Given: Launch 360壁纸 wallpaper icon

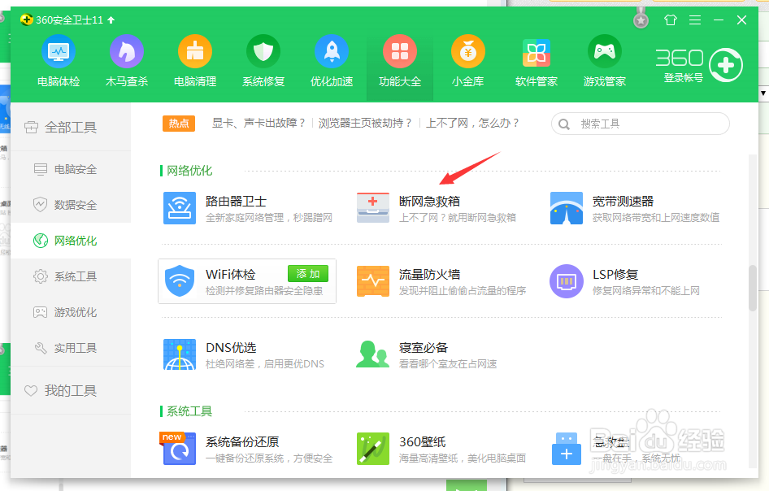Looking at the screenshot, I should point(373,449).
